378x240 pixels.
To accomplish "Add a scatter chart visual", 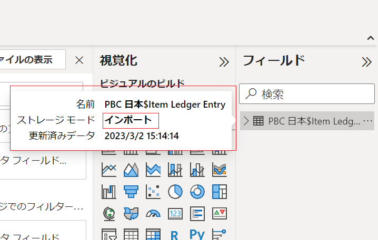I will (153, 191).
